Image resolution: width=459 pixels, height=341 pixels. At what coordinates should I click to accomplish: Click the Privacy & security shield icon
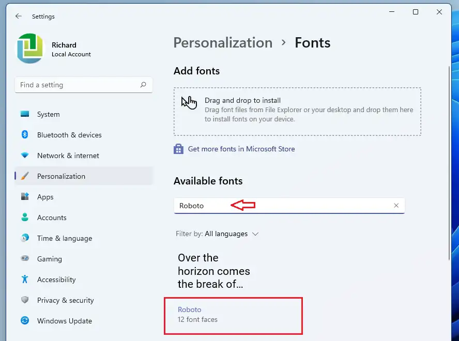coord(25,300)
